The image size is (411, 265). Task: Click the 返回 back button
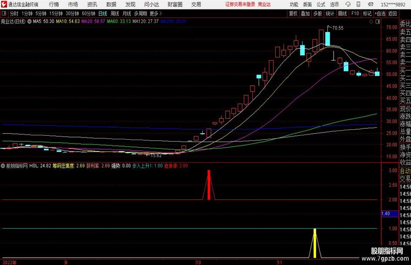[392, 13]
